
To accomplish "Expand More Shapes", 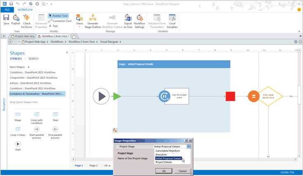I will 19,67.
